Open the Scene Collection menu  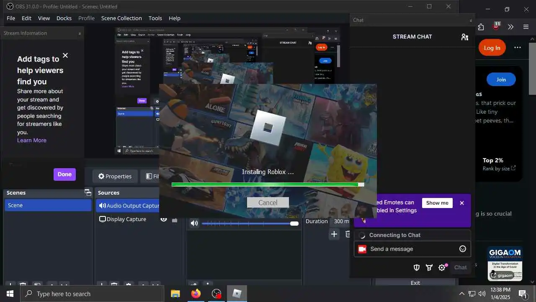tap(121, 18)
